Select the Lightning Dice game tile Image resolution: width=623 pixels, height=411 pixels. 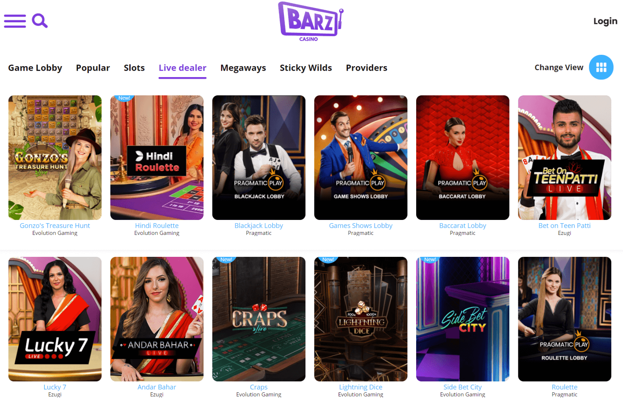[x=361, y=319]
